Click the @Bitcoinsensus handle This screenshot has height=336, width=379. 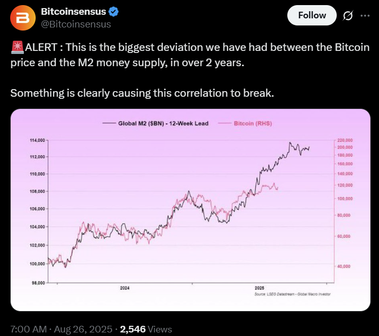pyautogui.click(x=75, y=24)
